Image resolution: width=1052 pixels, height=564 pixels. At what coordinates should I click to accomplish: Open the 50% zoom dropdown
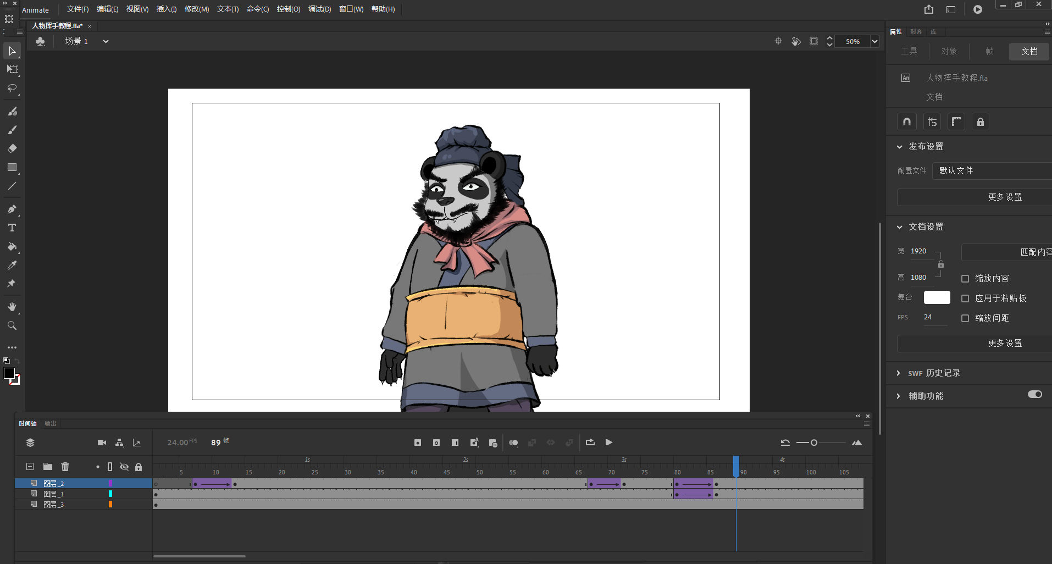coord(874,41)
